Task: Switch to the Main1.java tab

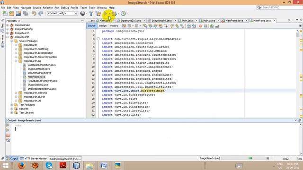Action: 209,21
